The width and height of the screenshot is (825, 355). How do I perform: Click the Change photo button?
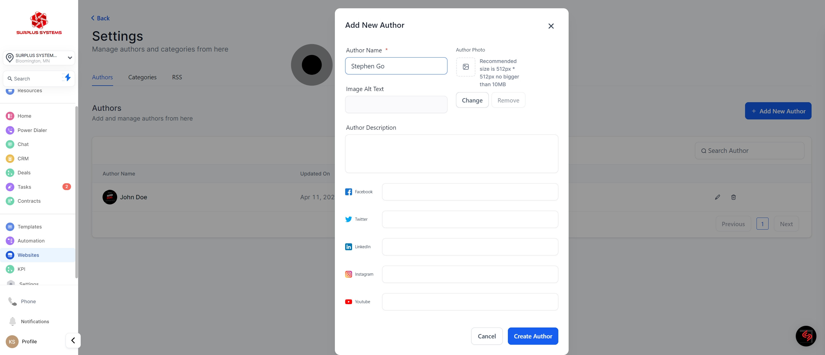click(x=472, y=100)
